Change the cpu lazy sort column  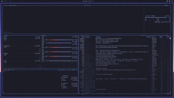point(165,36)
